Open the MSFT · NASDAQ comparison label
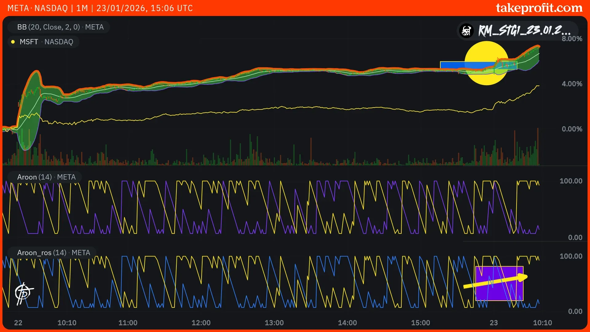This screenshot has height=332, width=590. click(46, 42)
